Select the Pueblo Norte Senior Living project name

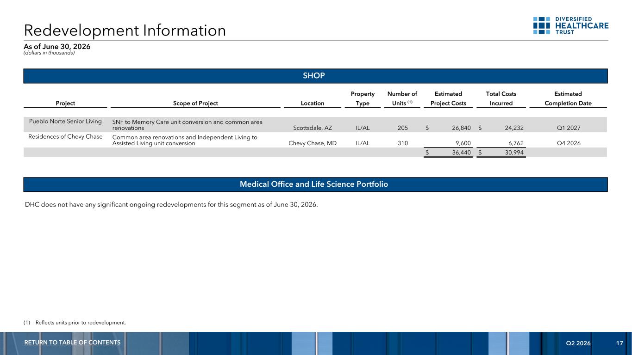pyautogui.click(x=65, y=122)
